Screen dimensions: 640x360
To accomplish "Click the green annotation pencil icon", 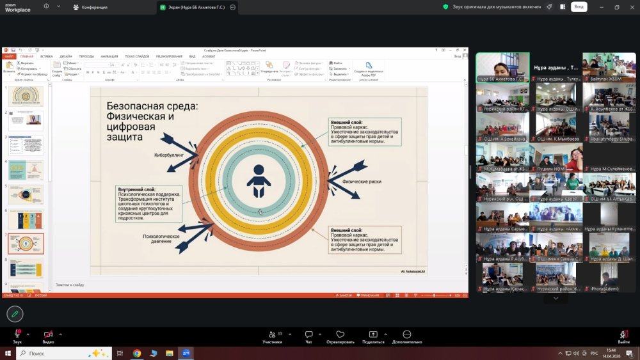I will 15,314.
